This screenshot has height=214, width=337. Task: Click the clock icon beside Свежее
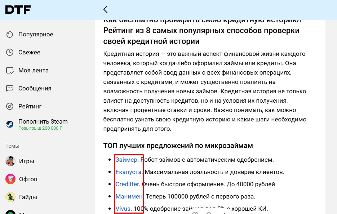pyautogui.click(x=10, y=53)
